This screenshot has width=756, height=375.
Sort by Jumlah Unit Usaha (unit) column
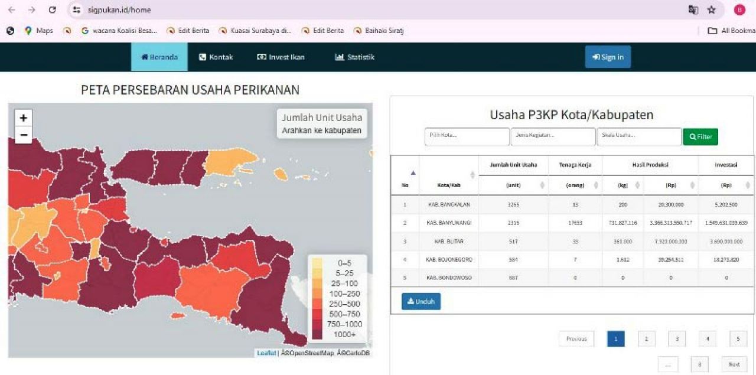(x=513, y=185)
